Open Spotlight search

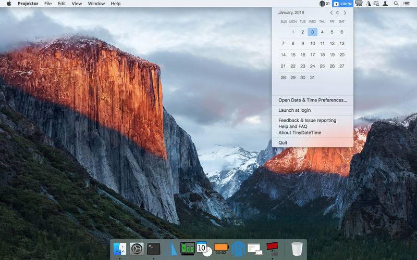(x=396, y=4)
